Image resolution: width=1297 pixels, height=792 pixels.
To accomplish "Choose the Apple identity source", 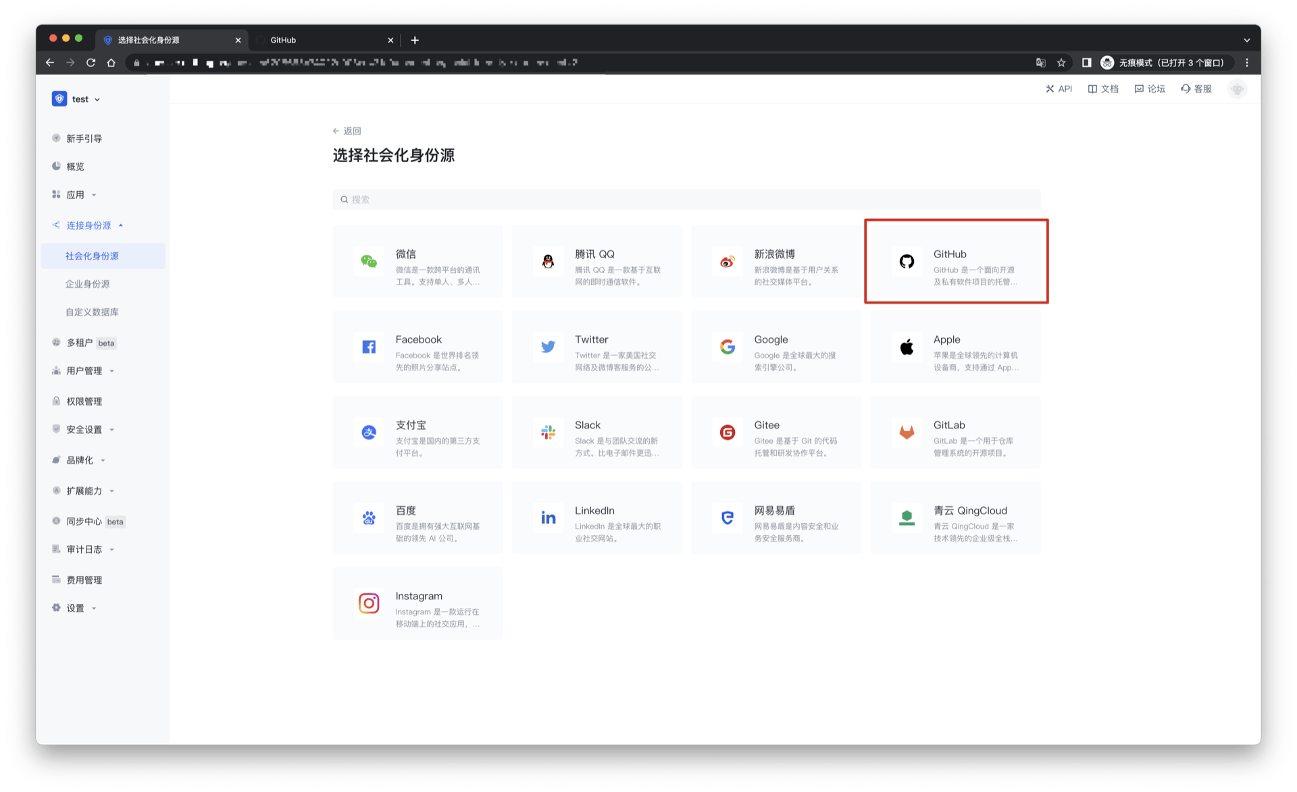I will 955,347.
